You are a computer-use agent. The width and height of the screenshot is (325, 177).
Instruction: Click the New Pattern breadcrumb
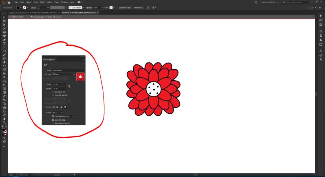19,17
